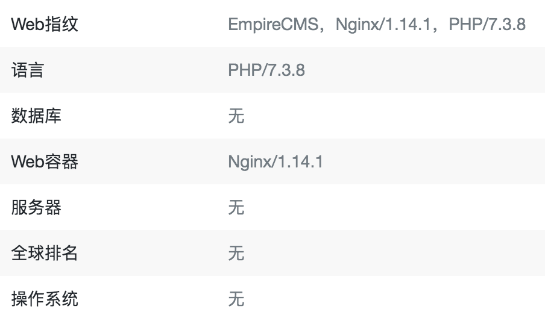Click the 服务器 row label
The width and height of the screenshot is (545, 312).
(36, 208)
